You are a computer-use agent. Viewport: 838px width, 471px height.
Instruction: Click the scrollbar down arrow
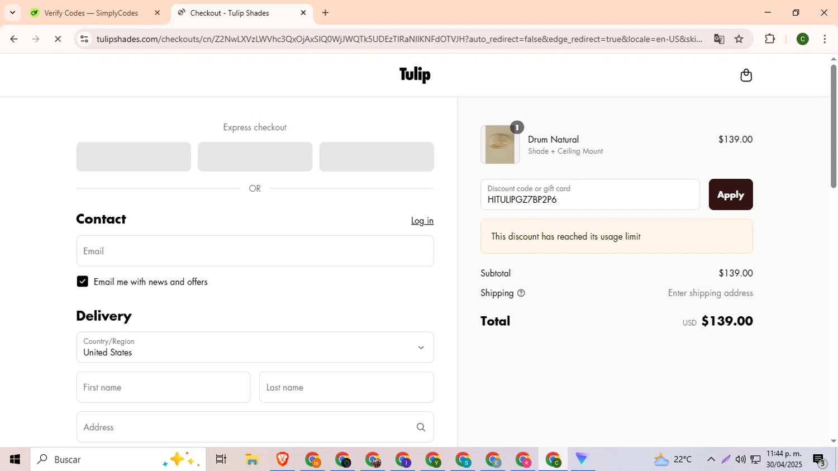[834, 441]
